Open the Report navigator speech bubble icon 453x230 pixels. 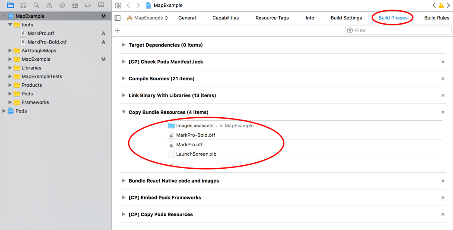(101, 5)
